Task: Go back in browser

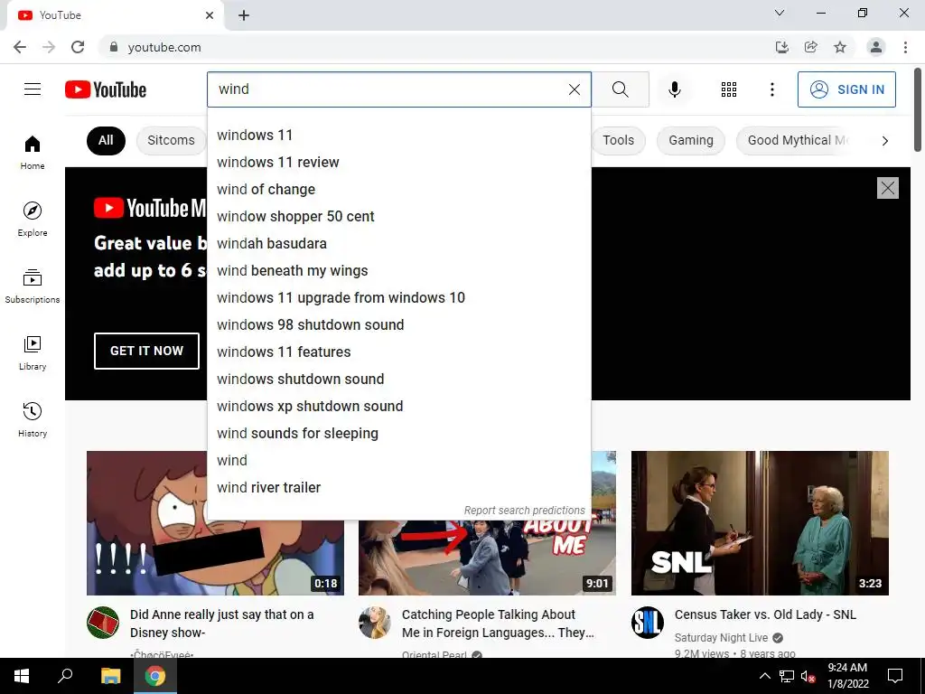Action: click(20, 47)
